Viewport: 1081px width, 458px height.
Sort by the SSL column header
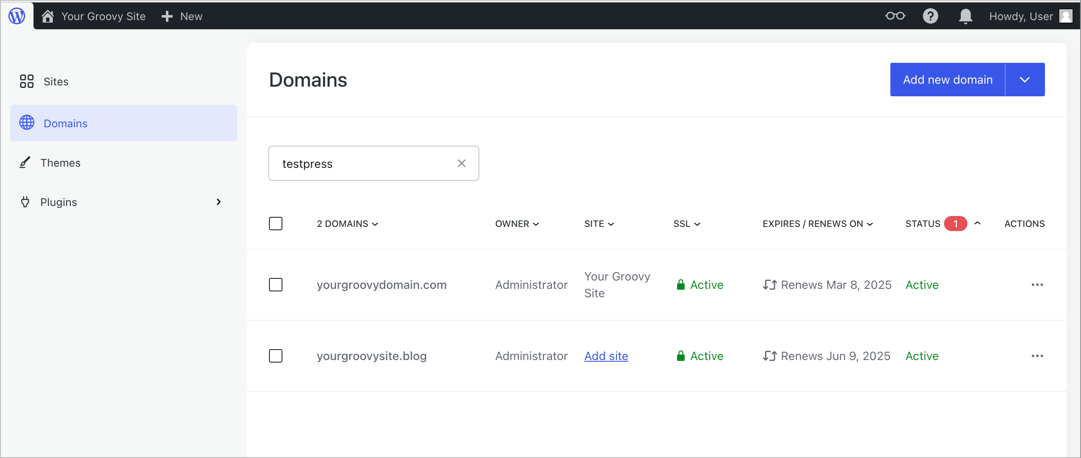pyautogui.click(x=687, y=224)
